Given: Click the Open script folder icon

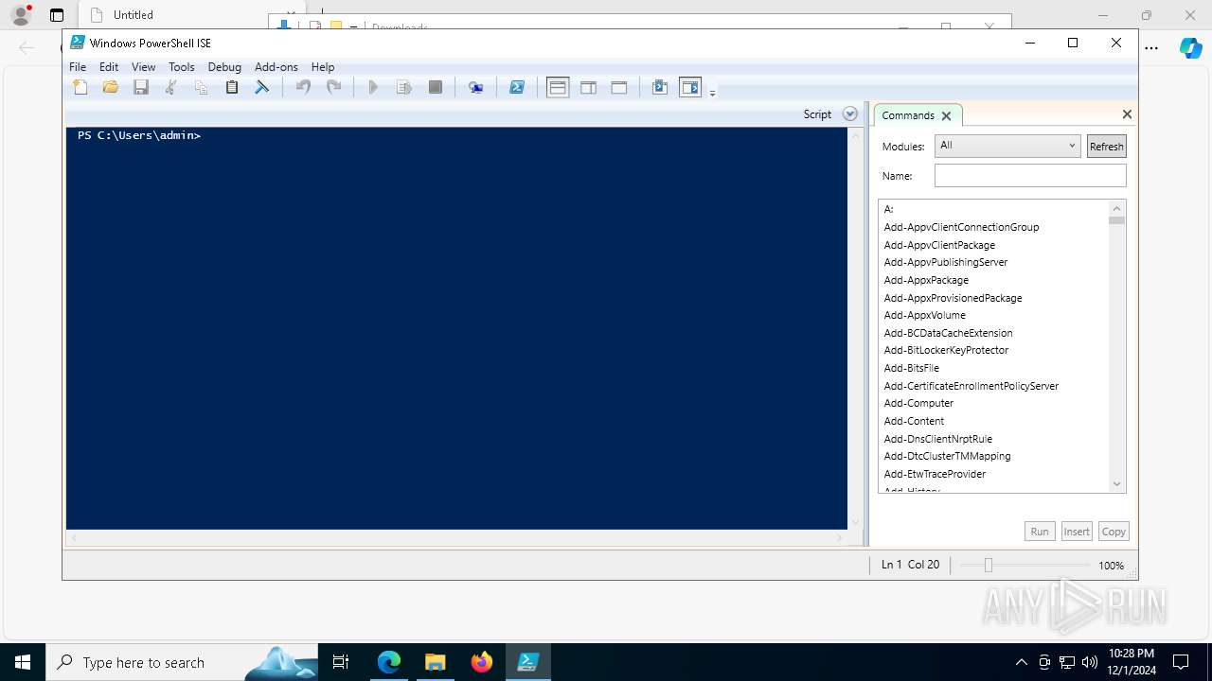Looking at the screenshot, I should click(x=111, y=88).
